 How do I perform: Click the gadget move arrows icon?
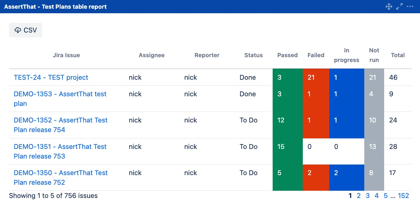(x=389, y=7)
